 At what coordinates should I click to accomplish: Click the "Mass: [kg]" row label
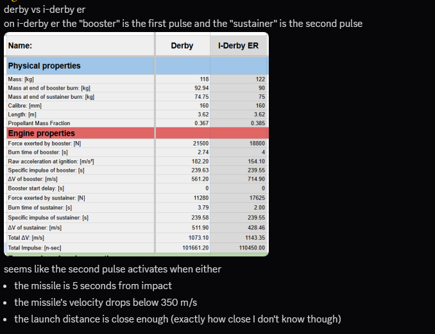(21, 79)
